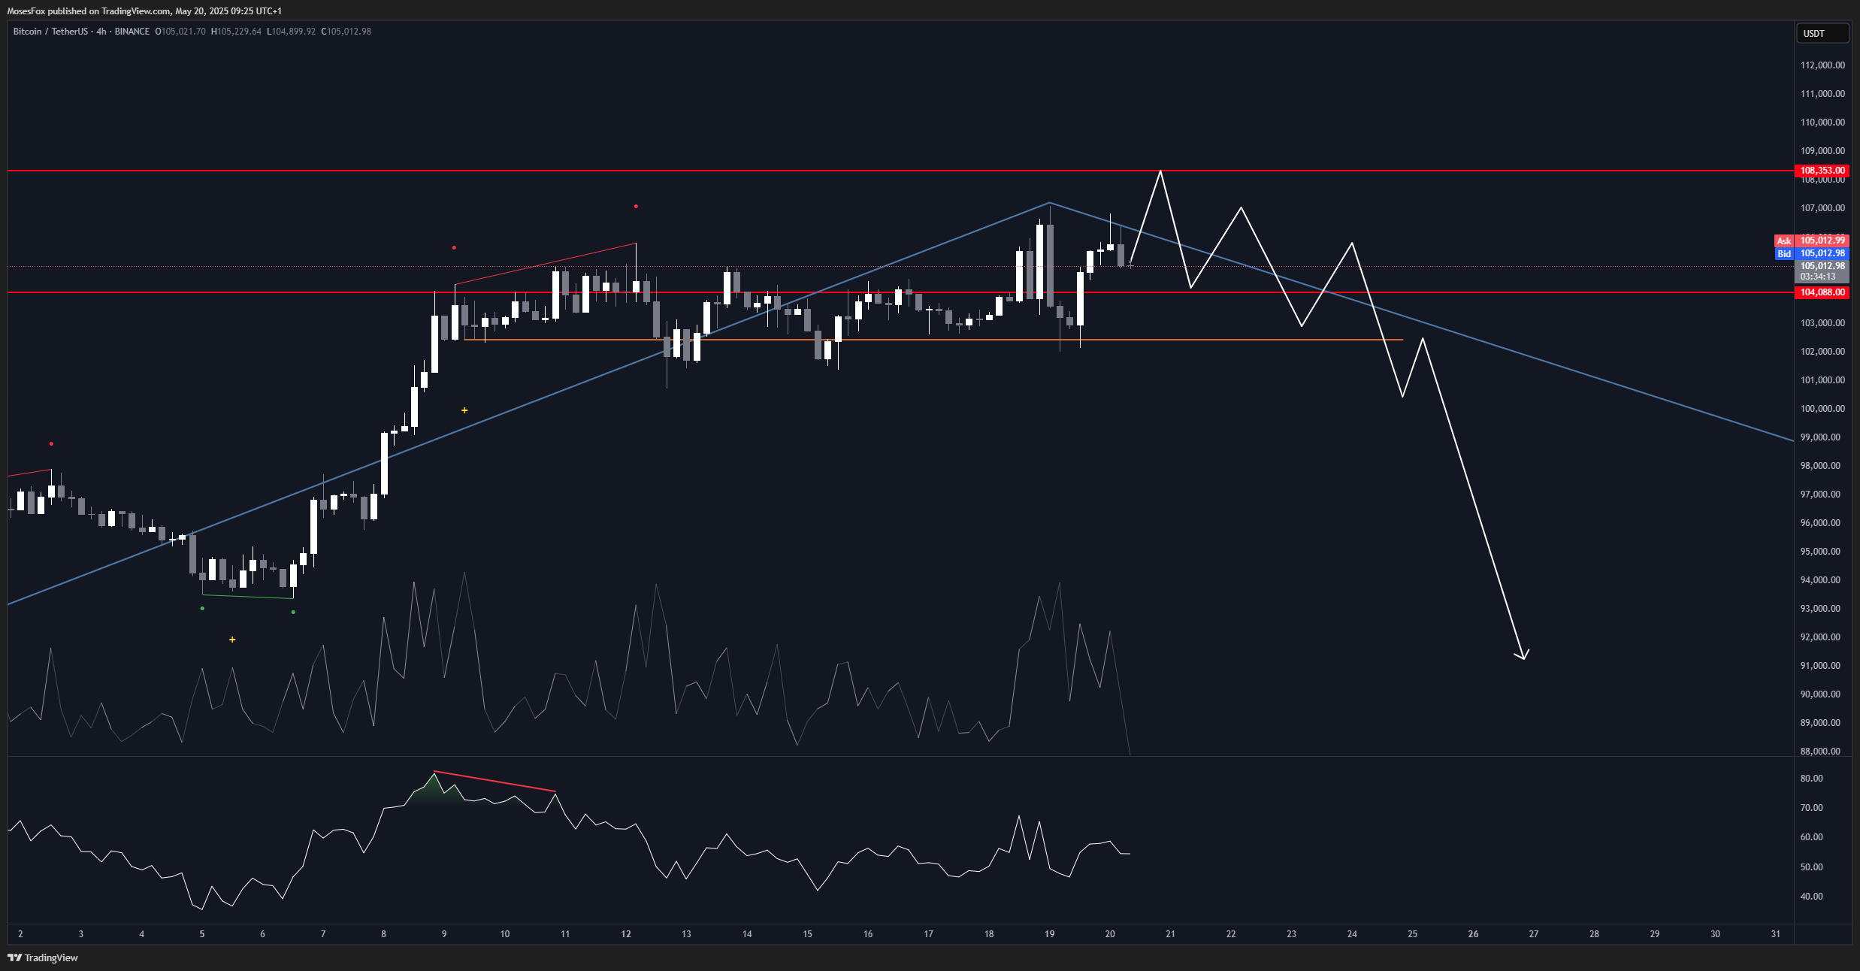Click the green dot under the May 5 low

202,608
